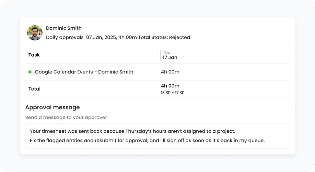Click the Total row label
315x172 pixels.
(x=34, y=89)
